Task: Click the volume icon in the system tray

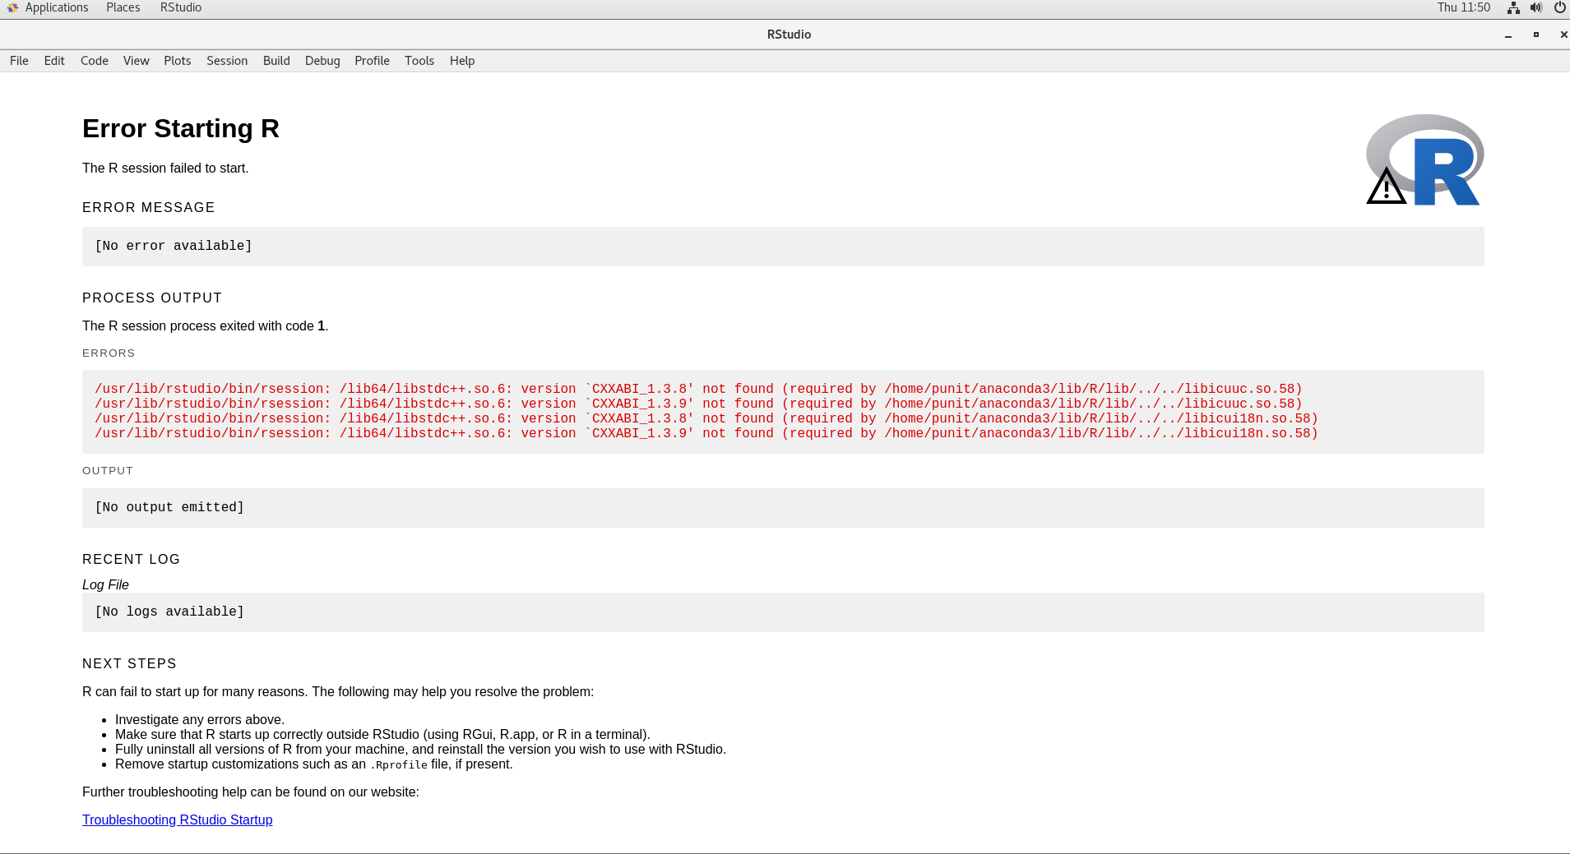Action: pyautogui.click(x=1535, y=7)
